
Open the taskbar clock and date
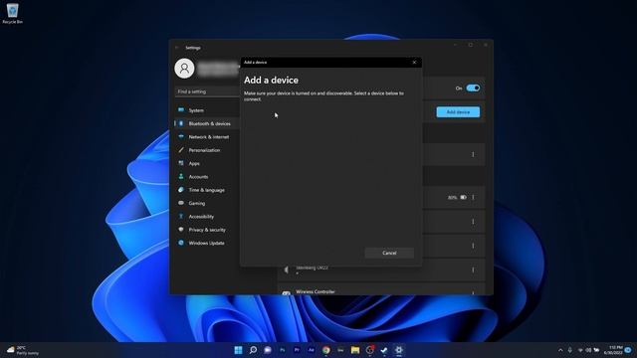(x=613, y=350)
